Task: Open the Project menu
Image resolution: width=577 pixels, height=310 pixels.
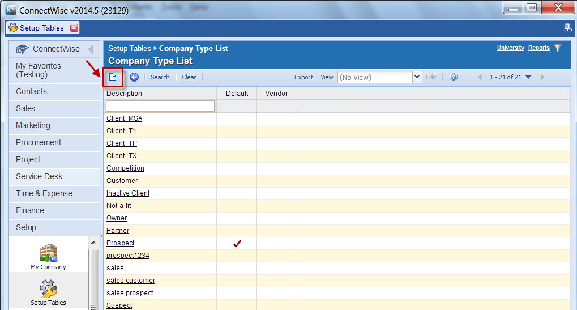Action: [x=54, y=159]
